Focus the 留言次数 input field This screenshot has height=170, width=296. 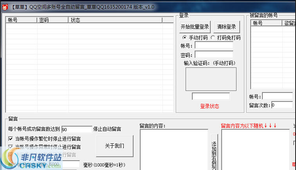click(x=282, y=105)
